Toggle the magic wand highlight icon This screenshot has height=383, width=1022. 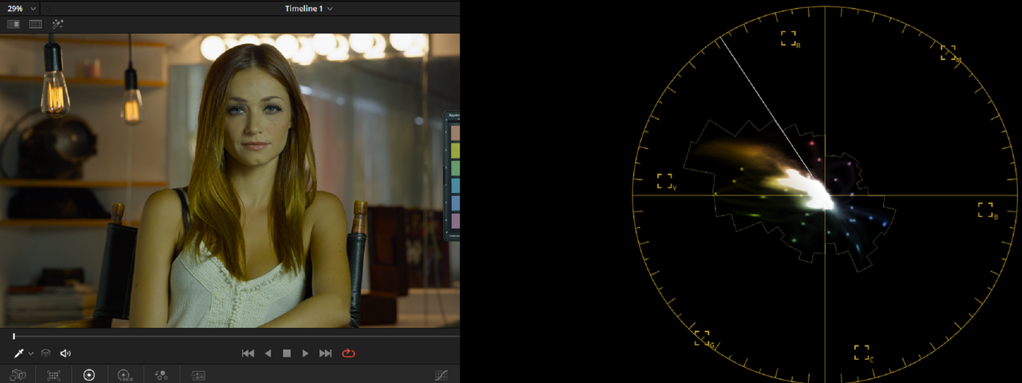57,24
